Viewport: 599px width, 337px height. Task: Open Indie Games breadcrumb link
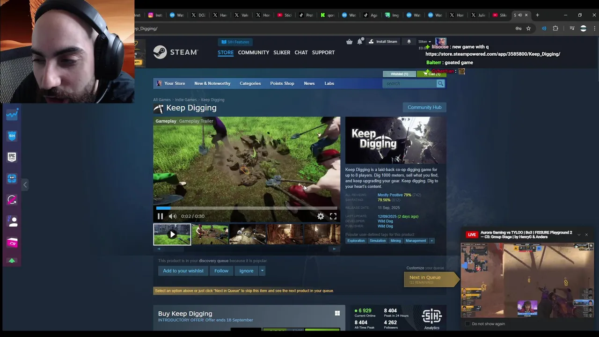pyautogui.click(x=186, y=100)
